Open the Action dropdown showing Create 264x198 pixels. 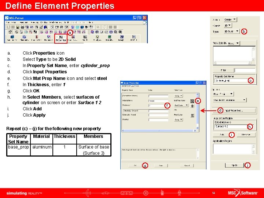click(x=230, y=19)
